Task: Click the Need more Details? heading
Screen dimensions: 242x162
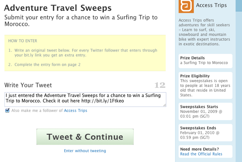Action: (x=200, y=149)
